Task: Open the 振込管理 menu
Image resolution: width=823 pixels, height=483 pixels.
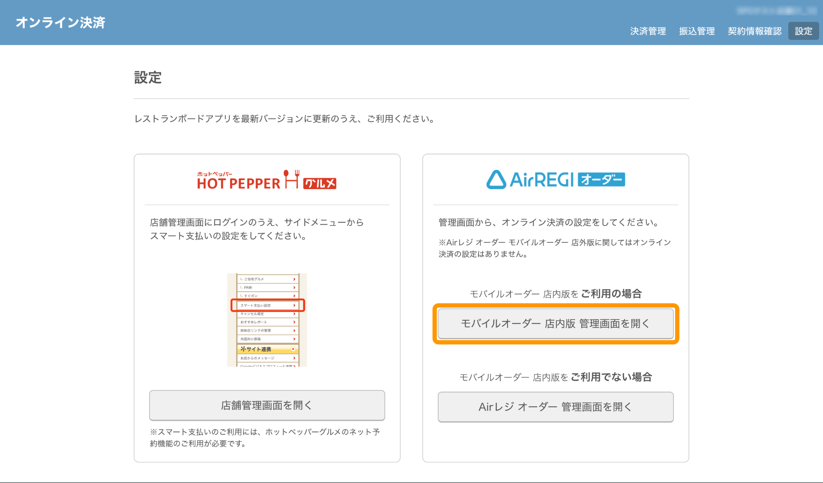Action: point(697,31)
